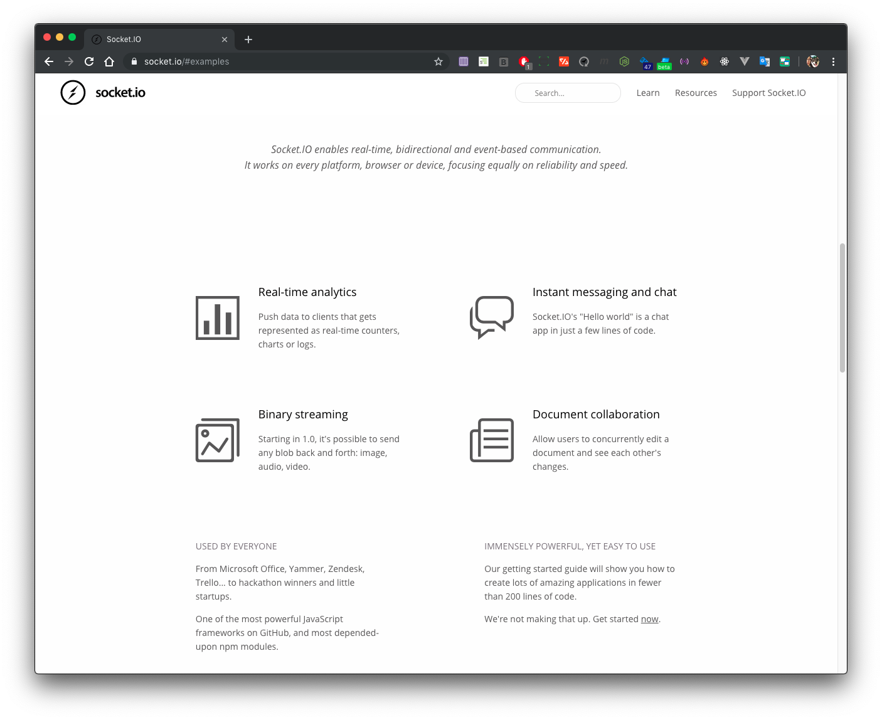Click the italic Socket.IO tagline text
Viewport: 882px width, 720px height.
point(436,157)
